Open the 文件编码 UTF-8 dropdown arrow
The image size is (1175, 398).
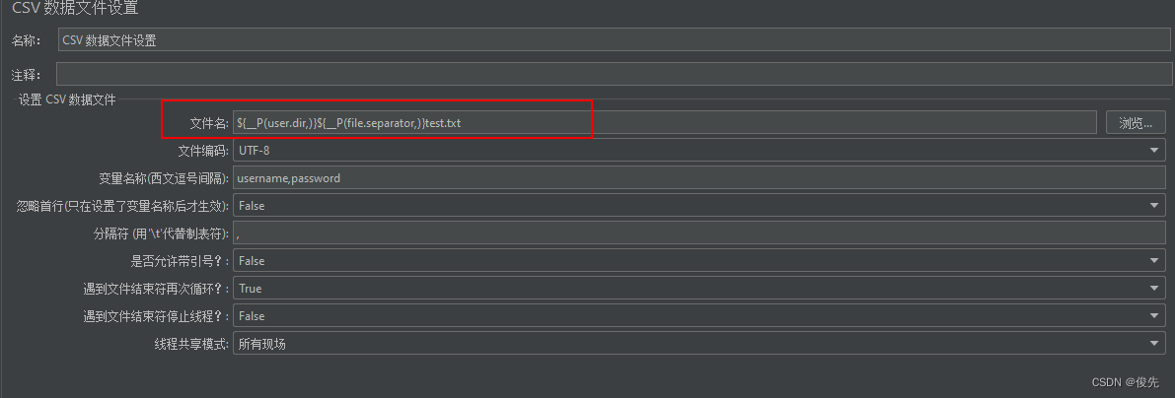click(1154, 151)
